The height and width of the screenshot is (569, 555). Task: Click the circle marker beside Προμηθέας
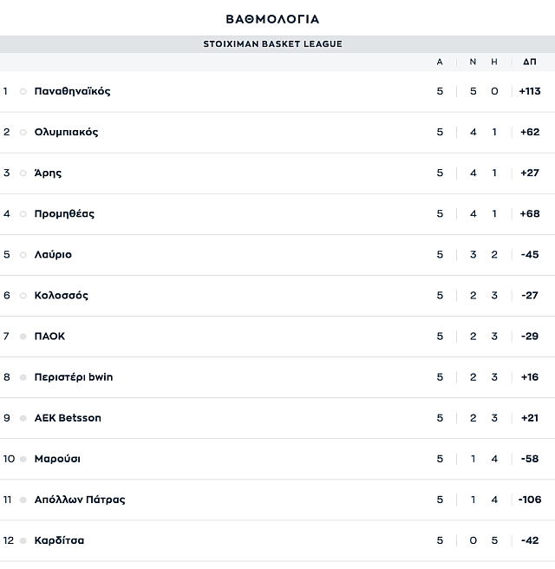pyautogui.click(x=23, y=214)
